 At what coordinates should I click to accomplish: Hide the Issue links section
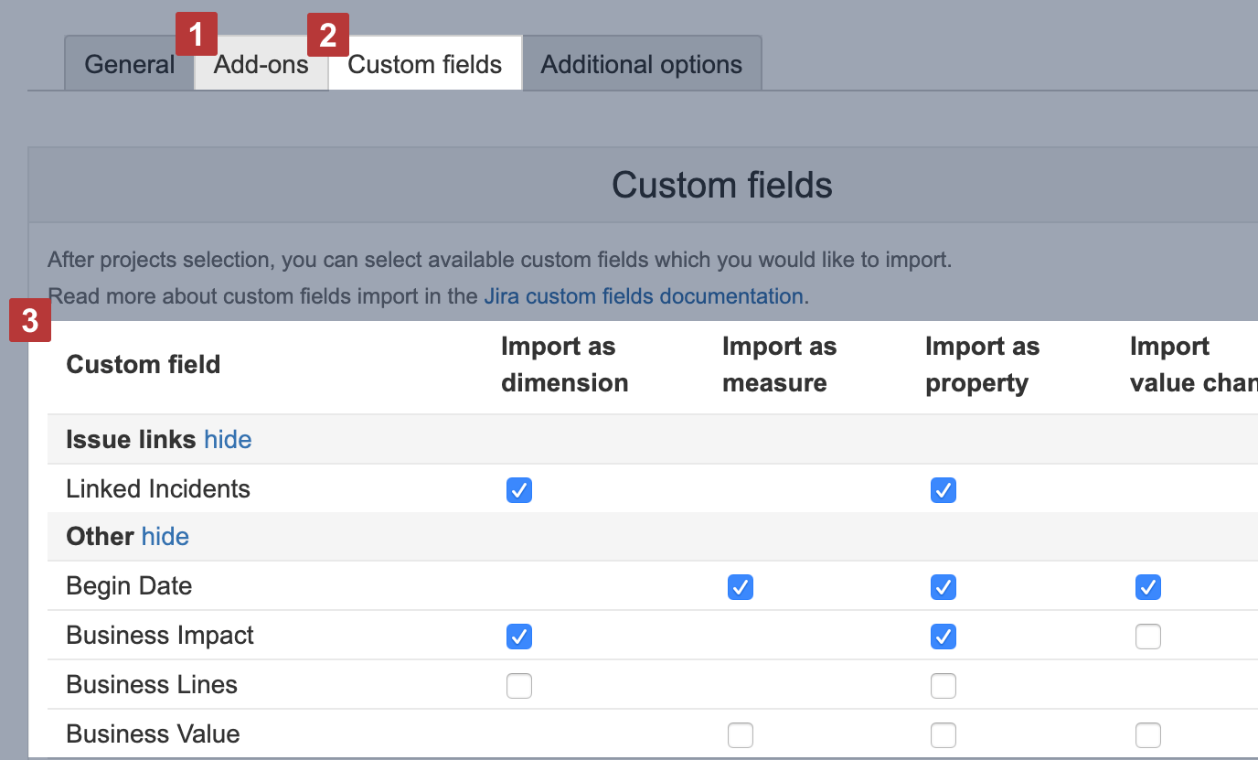tap(228, 440)
